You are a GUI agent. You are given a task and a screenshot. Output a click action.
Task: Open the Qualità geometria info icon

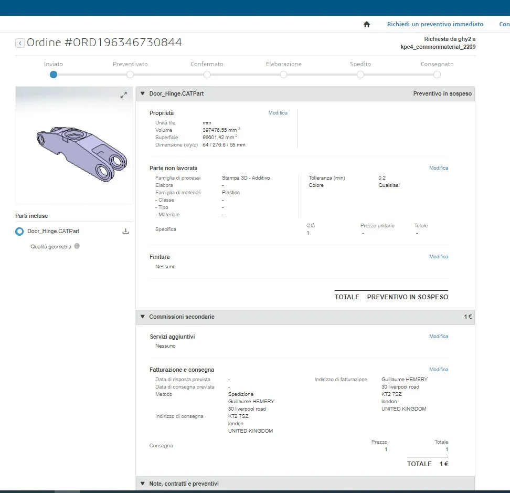(x=77, y=246)
